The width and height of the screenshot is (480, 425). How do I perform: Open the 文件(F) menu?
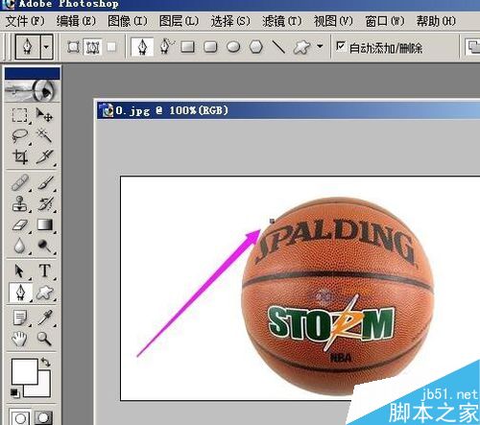pyautogui.click(x=25, y=21)
